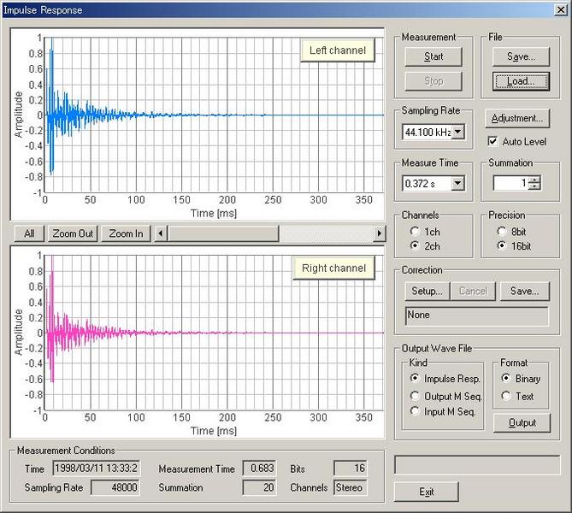Viewport: 572px width, 513px height.
Task: Click the Correction Cancel button
Action: [473, 292]
